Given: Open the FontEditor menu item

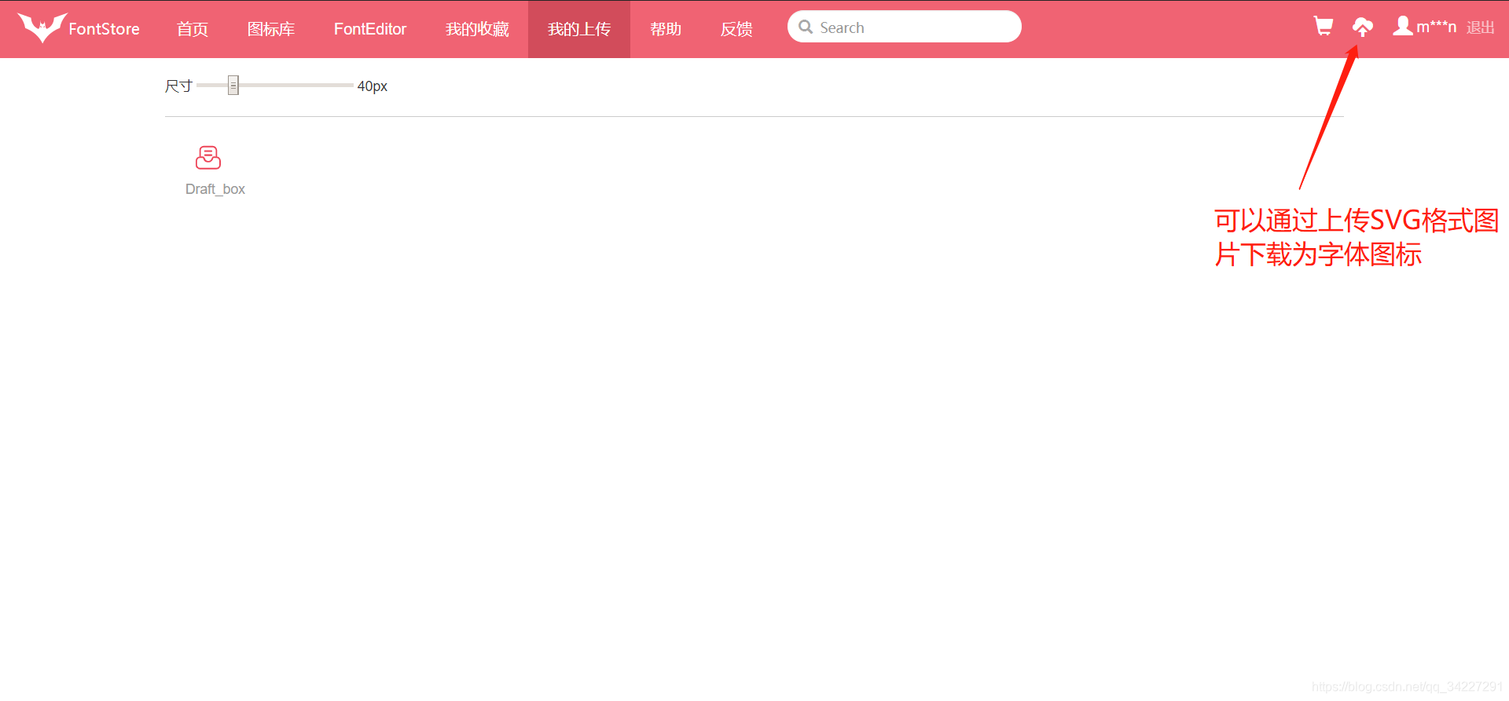Looking at the screenshot, I should pos(370,29).
